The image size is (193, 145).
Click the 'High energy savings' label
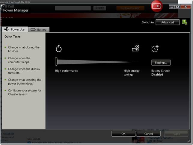coord(132,72)
